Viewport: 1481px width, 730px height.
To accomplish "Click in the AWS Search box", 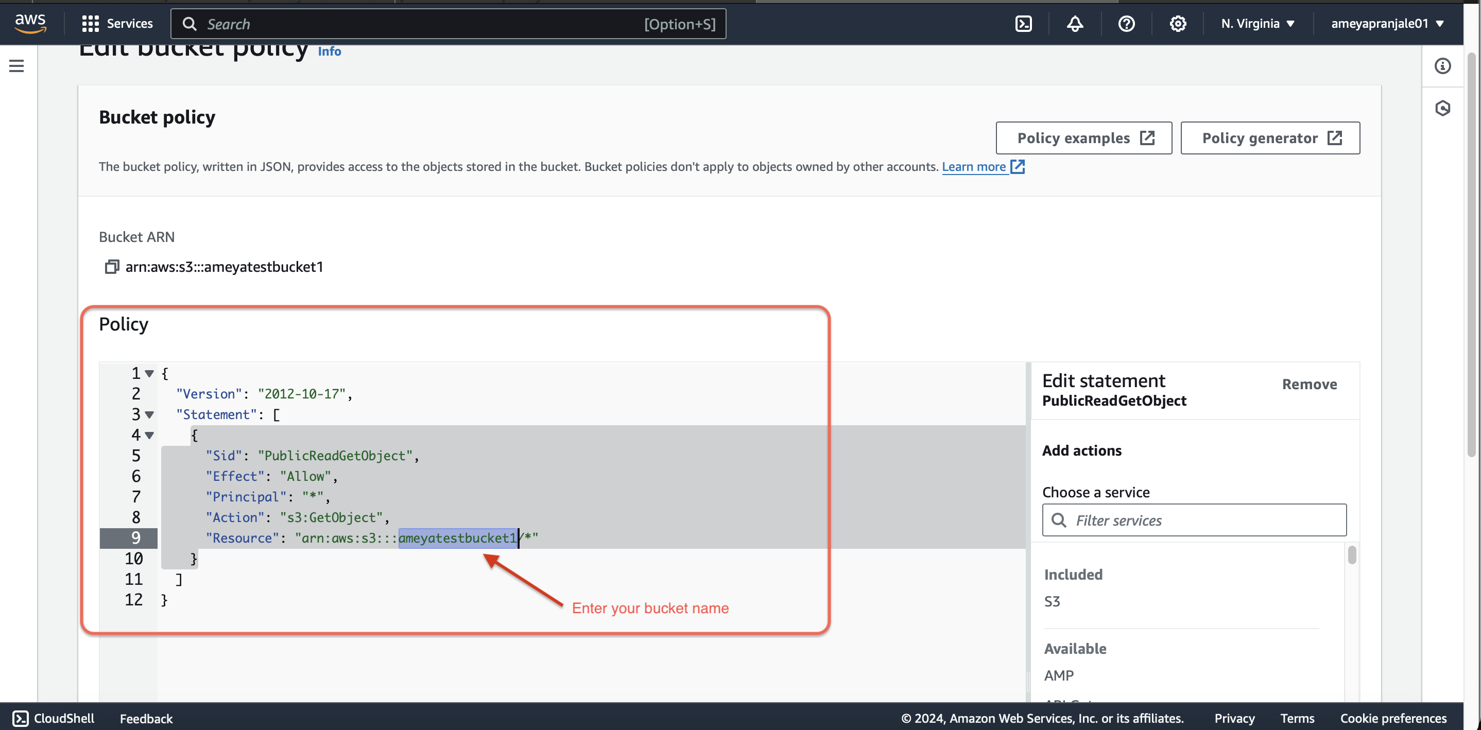I will (449, 24).
